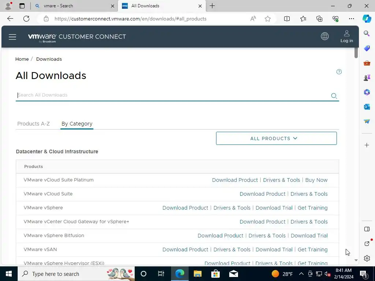
Task: View site information lock icon
Action: (46, 19)
